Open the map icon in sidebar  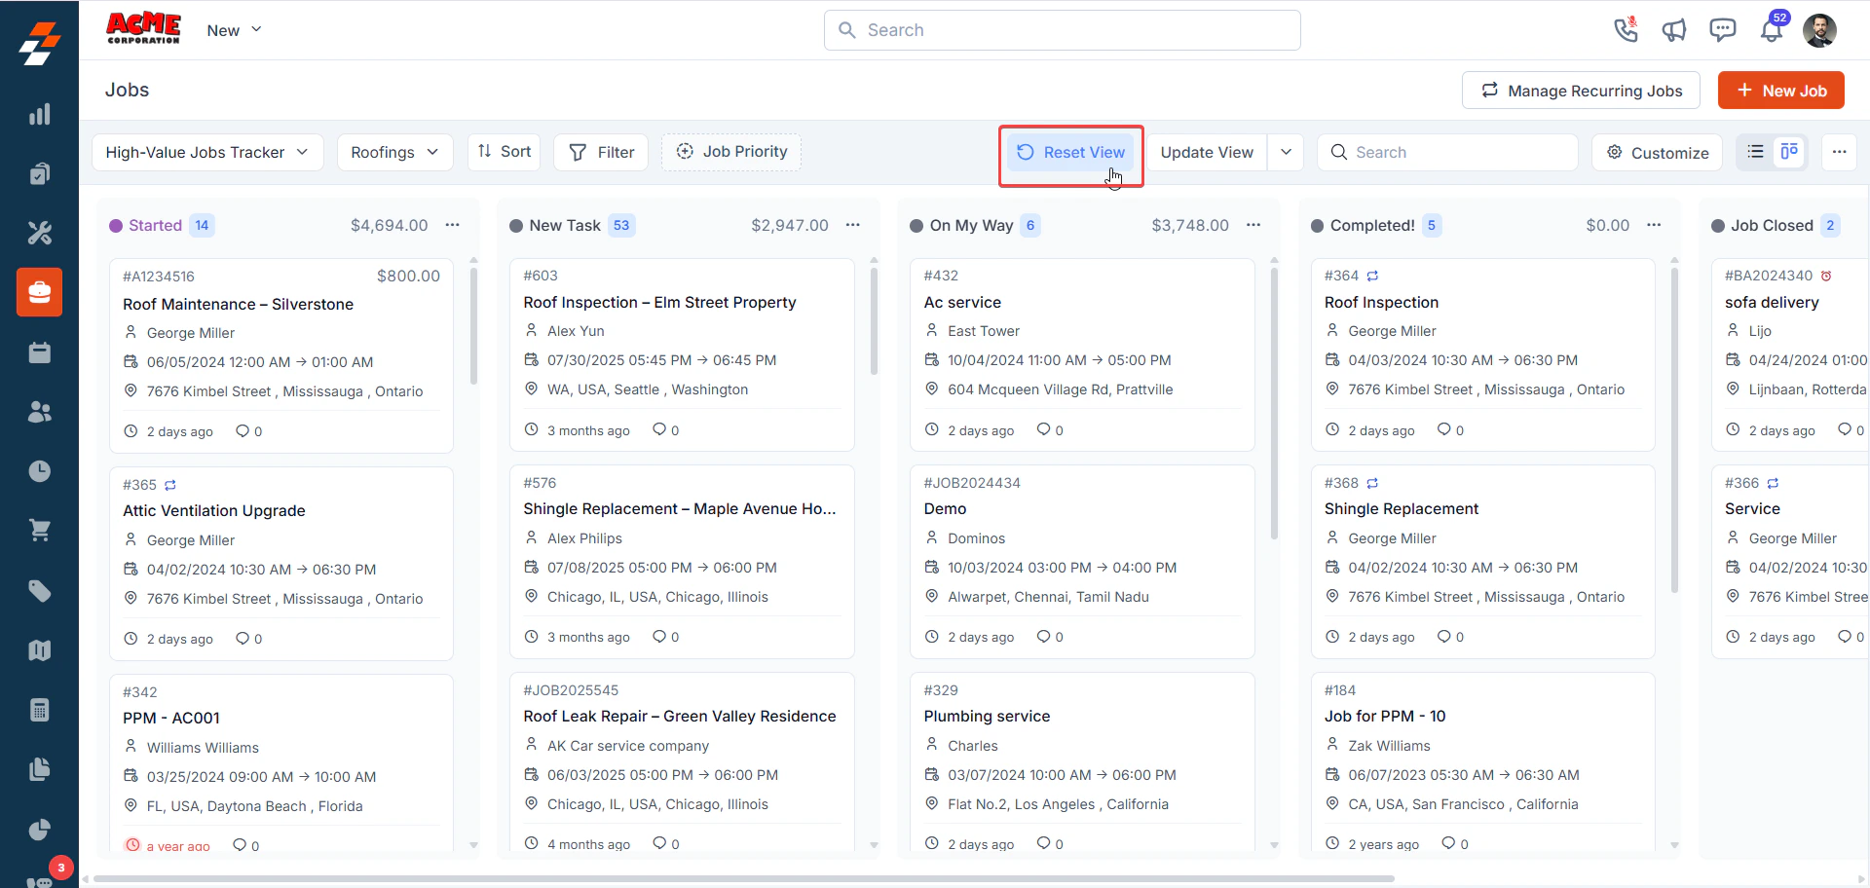click(x=39, y=650)
